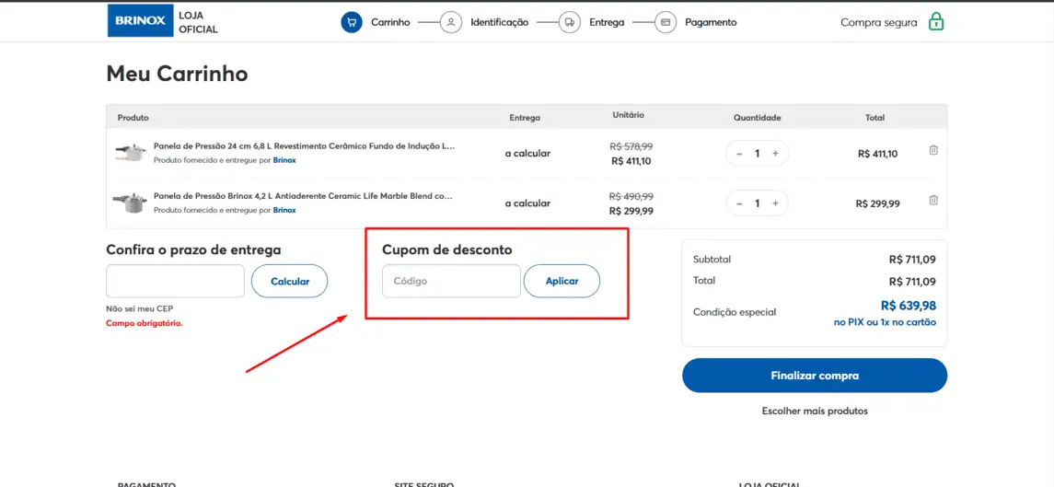
Task: Click the Identificação person step icon
Action: [x=451, y=22]
